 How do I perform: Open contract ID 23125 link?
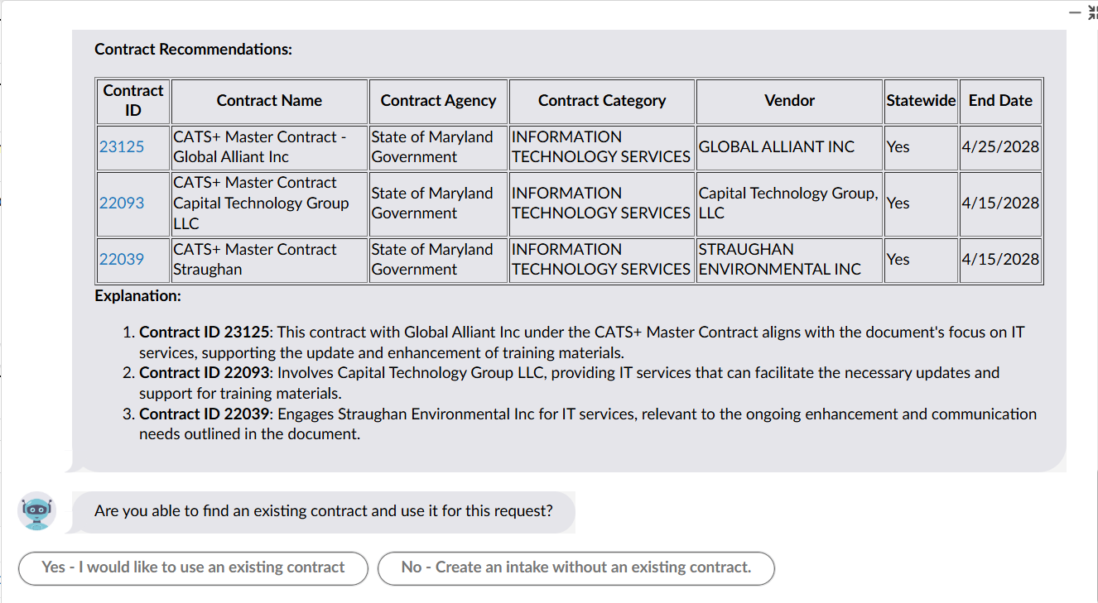[x=122, y=146]
